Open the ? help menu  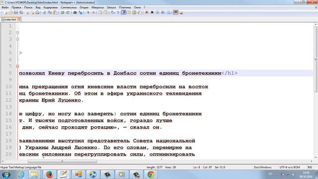[145, 7]
